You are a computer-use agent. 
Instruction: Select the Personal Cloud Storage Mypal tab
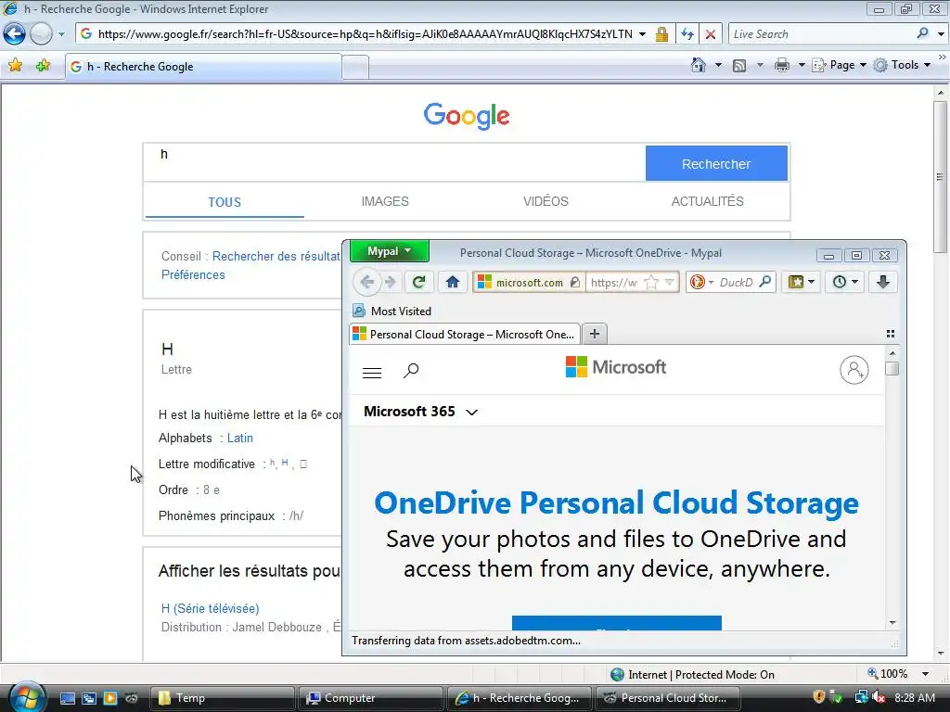(x=465, y=334)
